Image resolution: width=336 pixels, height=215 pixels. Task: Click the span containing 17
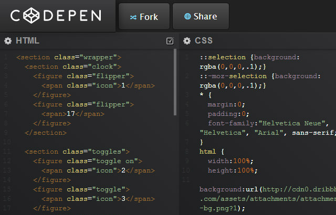coord(73,114)
